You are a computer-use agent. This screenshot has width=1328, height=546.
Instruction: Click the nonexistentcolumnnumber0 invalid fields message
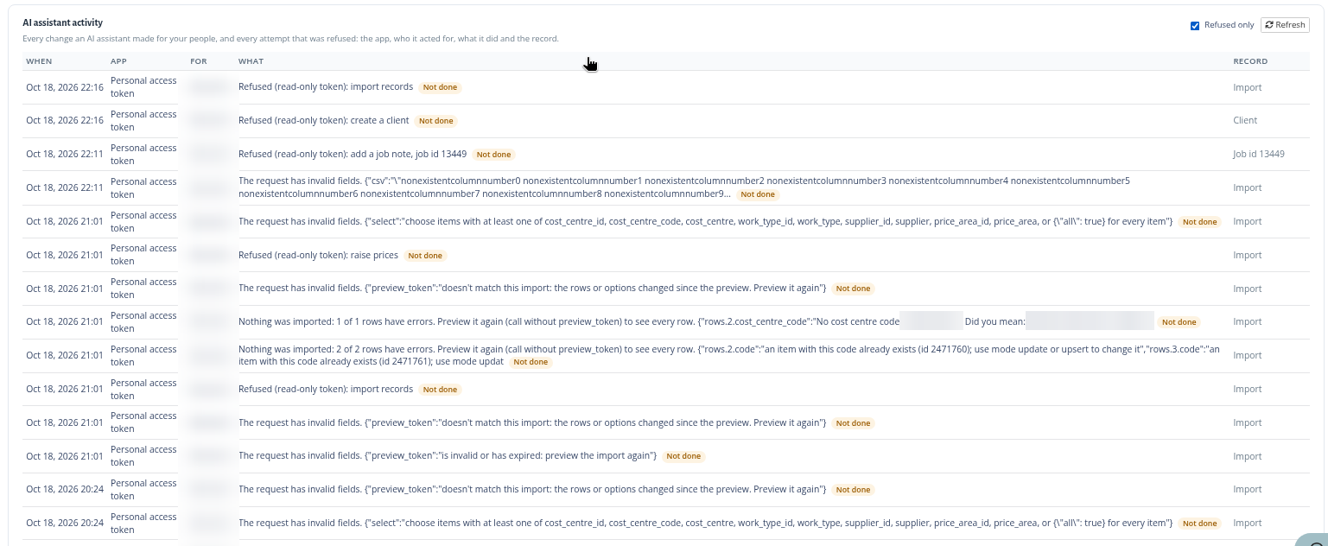pyautogui.click(x=683, y=187)
